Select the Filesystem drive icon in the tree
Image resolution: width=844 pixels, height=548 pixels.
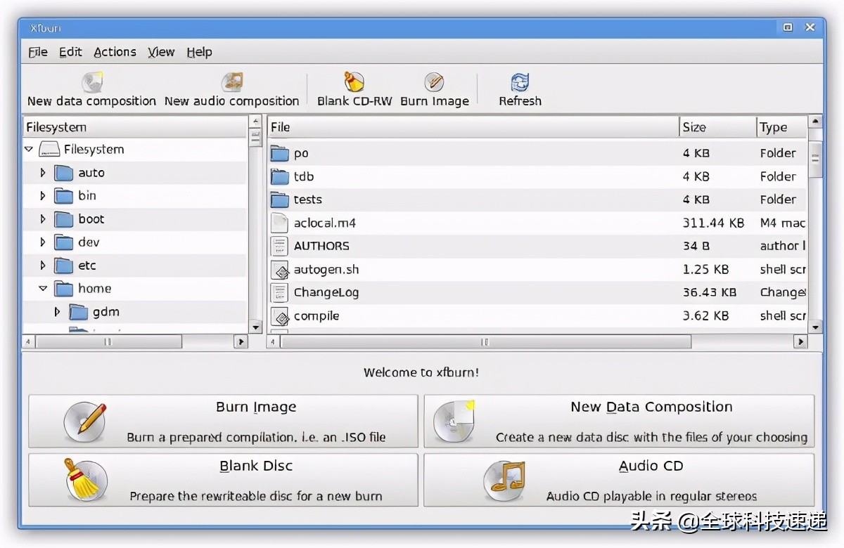tap(49, 149)
